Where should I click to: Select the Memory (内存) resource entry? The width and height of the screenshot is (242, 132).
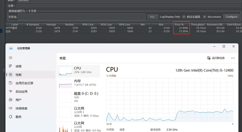pos(79,84)
